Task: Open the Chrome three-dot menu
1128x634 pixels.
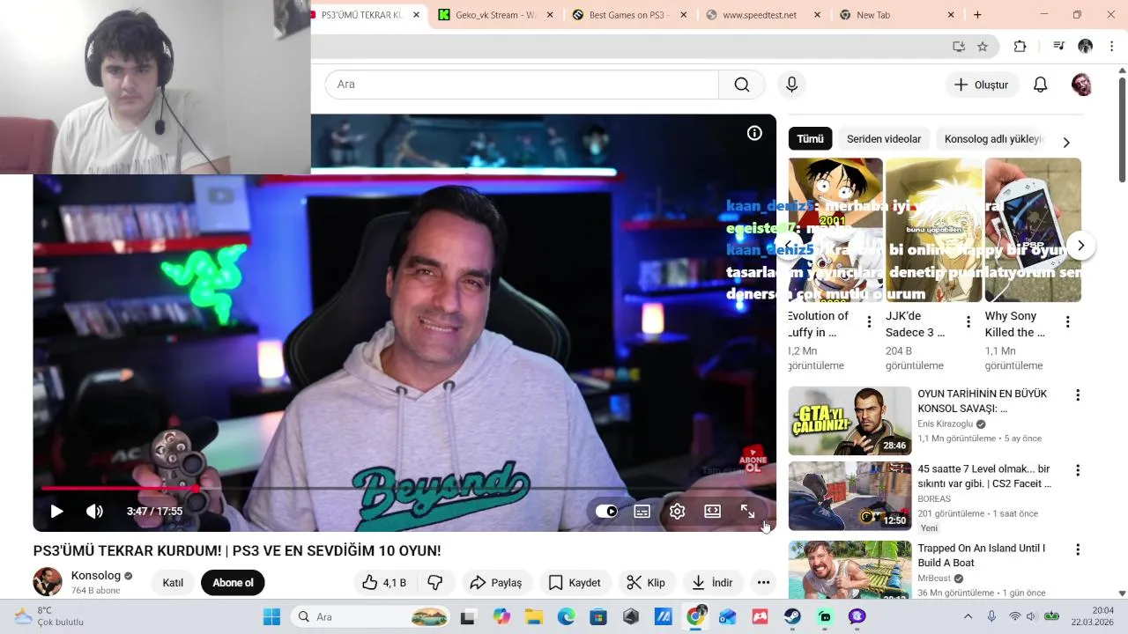Action: 1112,47
